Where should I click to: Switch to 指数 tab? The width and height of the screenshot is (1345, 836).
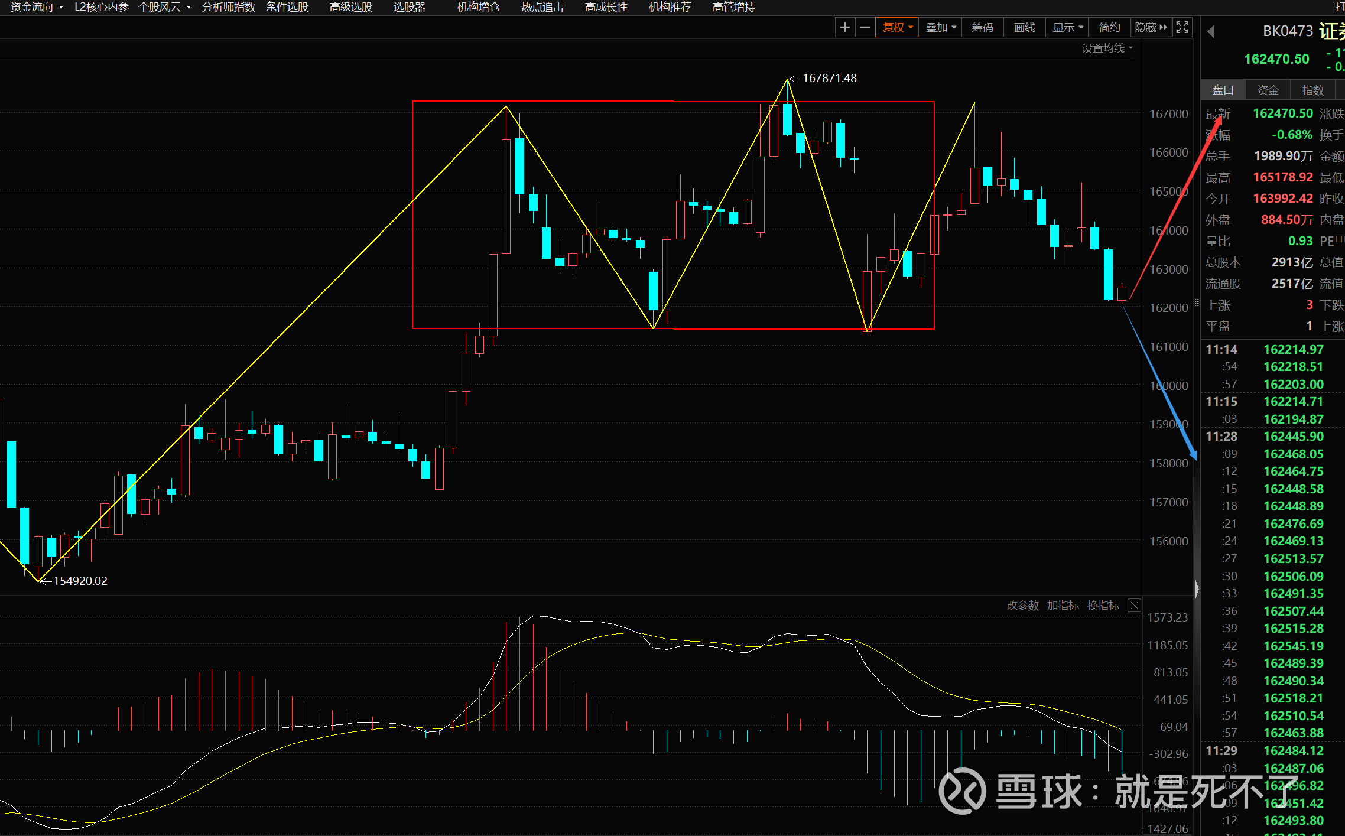point(1312,90)
